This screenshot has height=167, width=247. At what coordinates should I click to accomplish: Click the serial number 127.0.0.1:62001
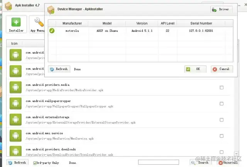[x=201, y=31]
